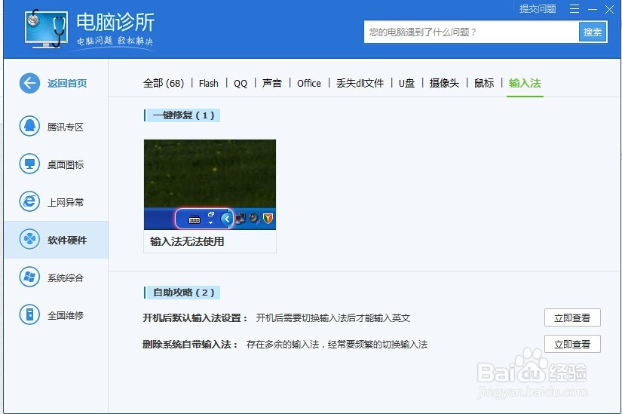622x414 pixels.
Task: Click the back arrow icon for 返回首页
Action: coord(29,84)
